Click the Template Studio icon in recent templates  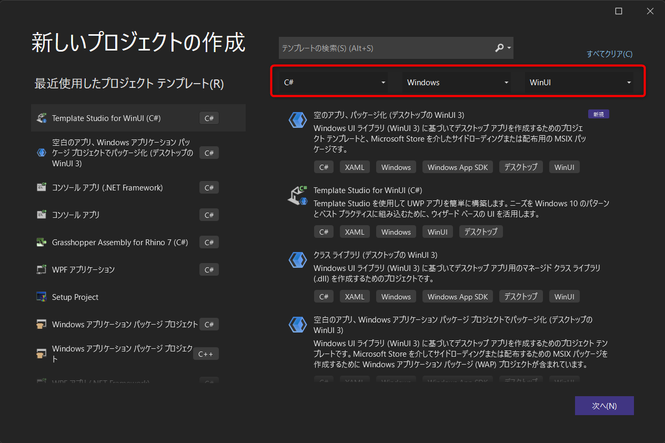pyautogui.click(x=42, y=118)
